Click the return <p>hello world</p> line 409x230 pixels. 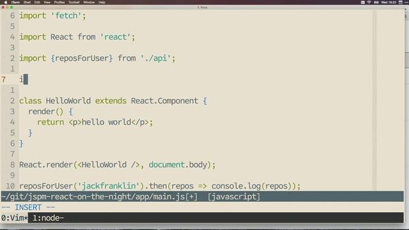tap(95, 122)
